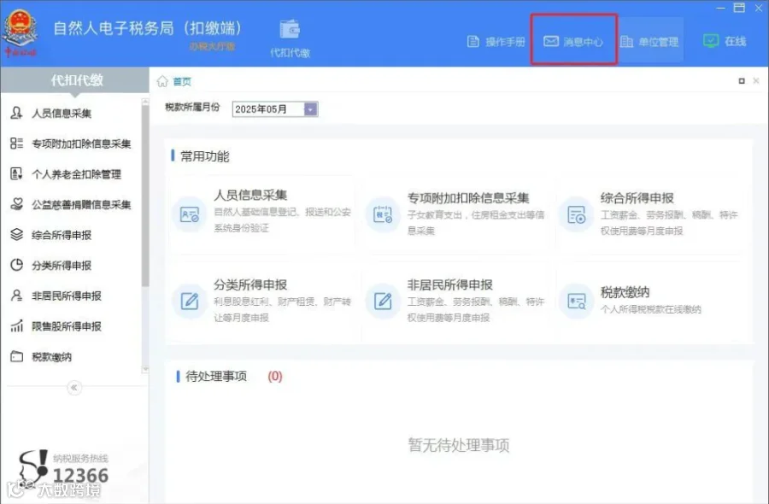Image resolution: width=769 pixels, height=504 pixels.
Task: Open 税款缴纳 in sidebar menu
Action: coord(51,357)
